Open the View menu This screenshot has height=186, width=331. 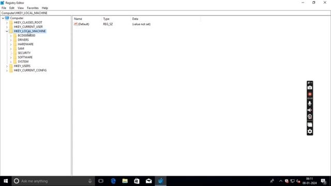coord(21,8)
